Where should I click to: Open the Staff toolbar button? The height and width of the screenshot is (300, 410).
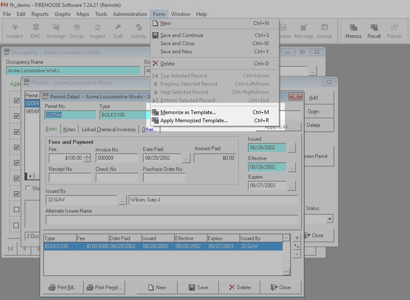click(118, 31)
